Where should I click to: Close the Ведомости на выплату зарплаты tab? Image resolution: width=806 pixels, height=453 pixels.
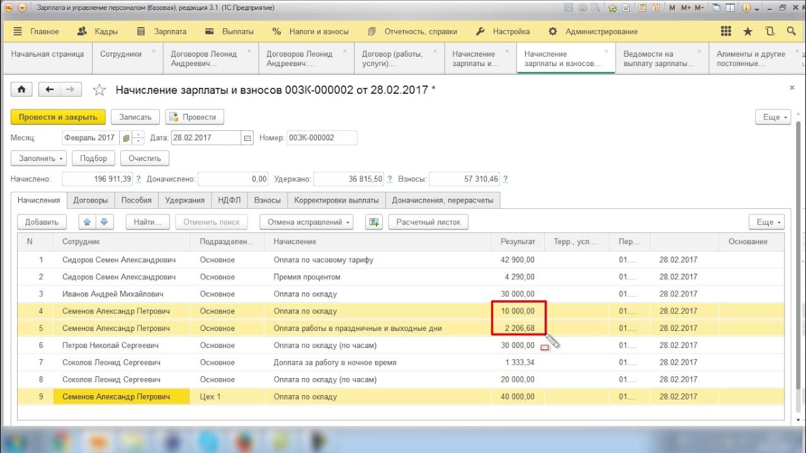point(700,51)
